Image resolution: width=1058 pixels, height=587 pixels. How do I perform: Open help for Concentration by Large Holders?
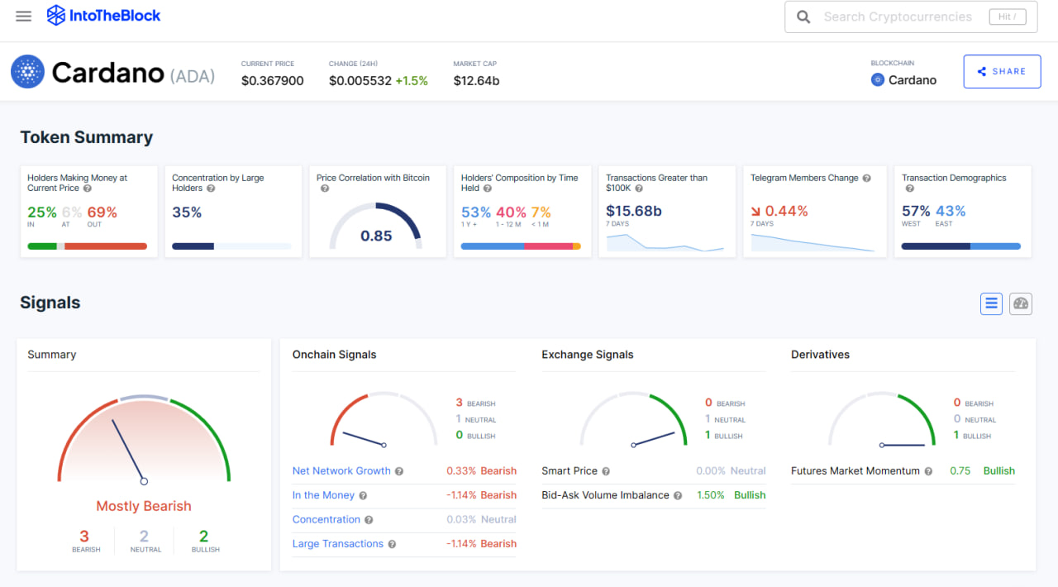click(x=211, y=189)
